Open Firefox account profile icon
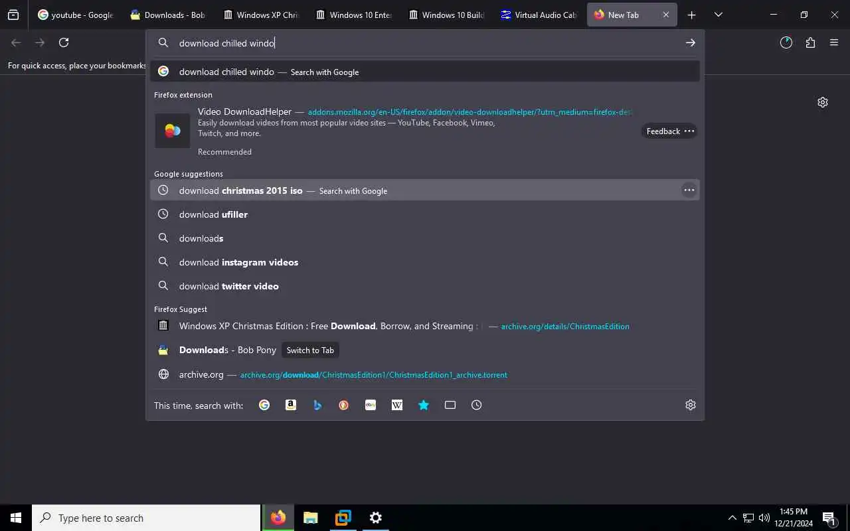850x531 pixels. pos(786,42)
